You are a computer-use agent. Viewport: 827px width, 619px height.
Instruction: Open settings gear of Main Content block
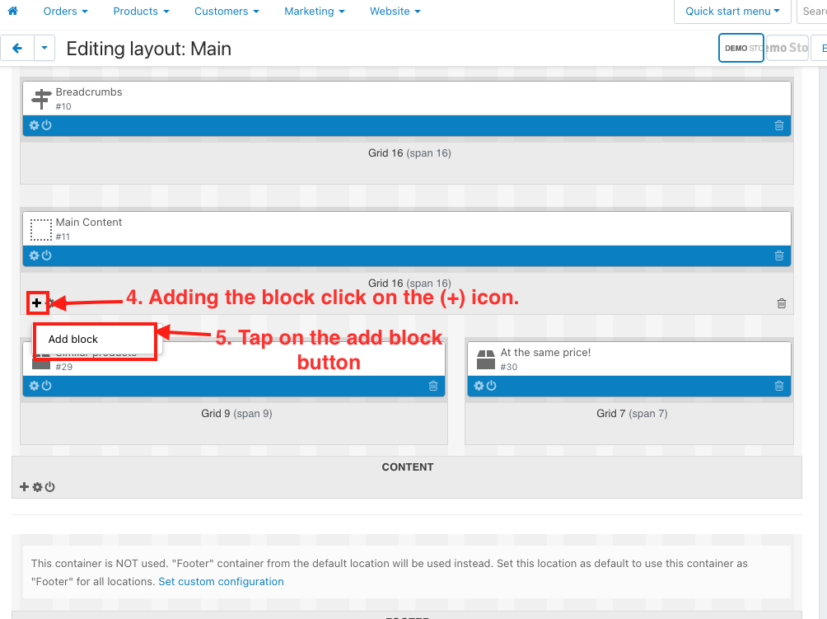click(x=35, y=256)
